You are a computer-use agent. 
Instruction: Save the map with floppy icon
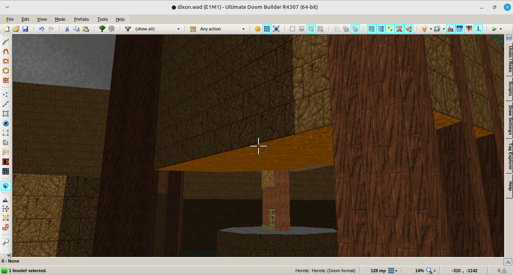25,29
